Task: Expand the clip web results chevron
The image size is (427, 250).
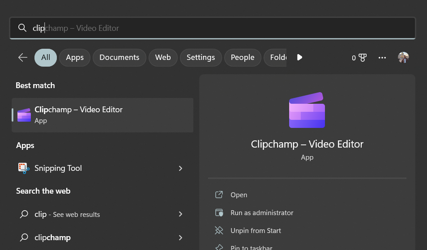Action: (x=180, y=214)
